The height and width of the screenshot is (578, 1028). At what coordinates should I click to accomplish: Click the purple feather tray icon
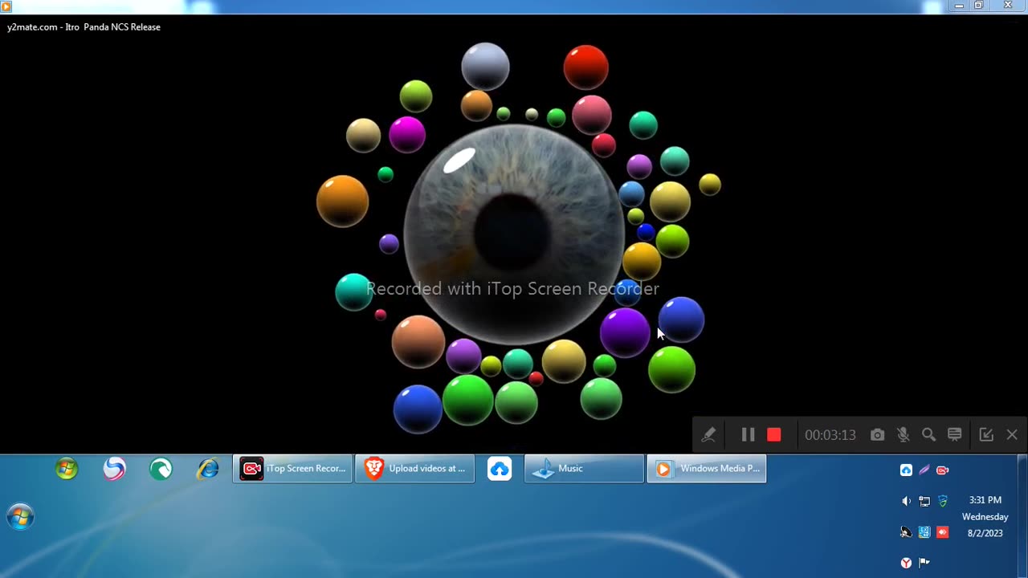coord(924,470)
